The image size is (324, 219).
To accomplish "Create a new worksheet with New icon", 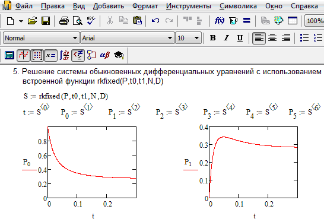I will coord(10,21).
